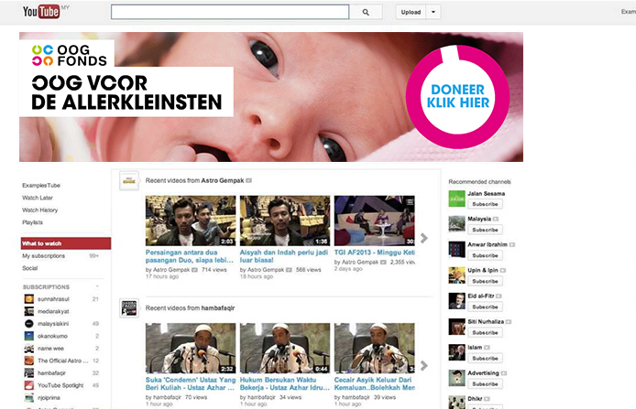Open Eid al-Fitr channel avatar
The image size is (636, 409).
coord(456,301)
